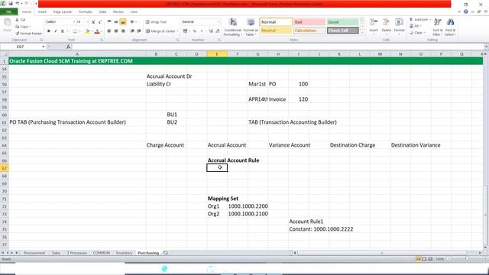This screenshot has width=489, height=275.
Task: Apply the red font color A
Action: (97, 31)
